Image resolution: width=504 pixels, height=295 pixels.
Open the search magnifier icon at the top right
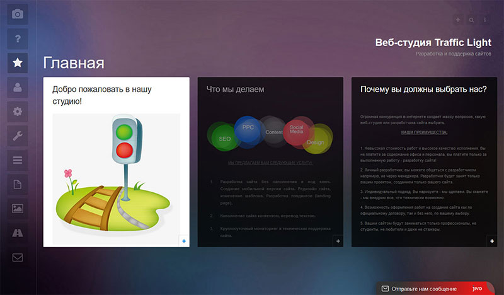471,20
